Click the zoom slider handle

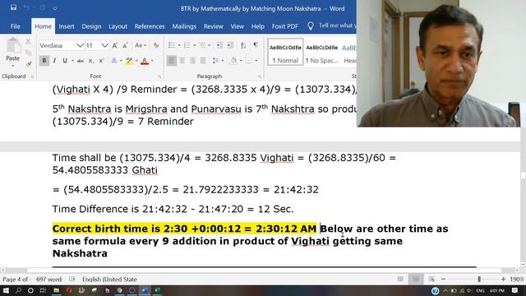point(479,280)
